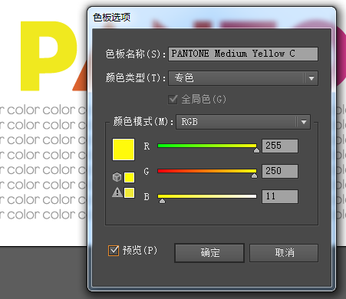346x299 pixels.
Task: Open the 颜色类型 color type dropdown
Action: coord(243,78)
